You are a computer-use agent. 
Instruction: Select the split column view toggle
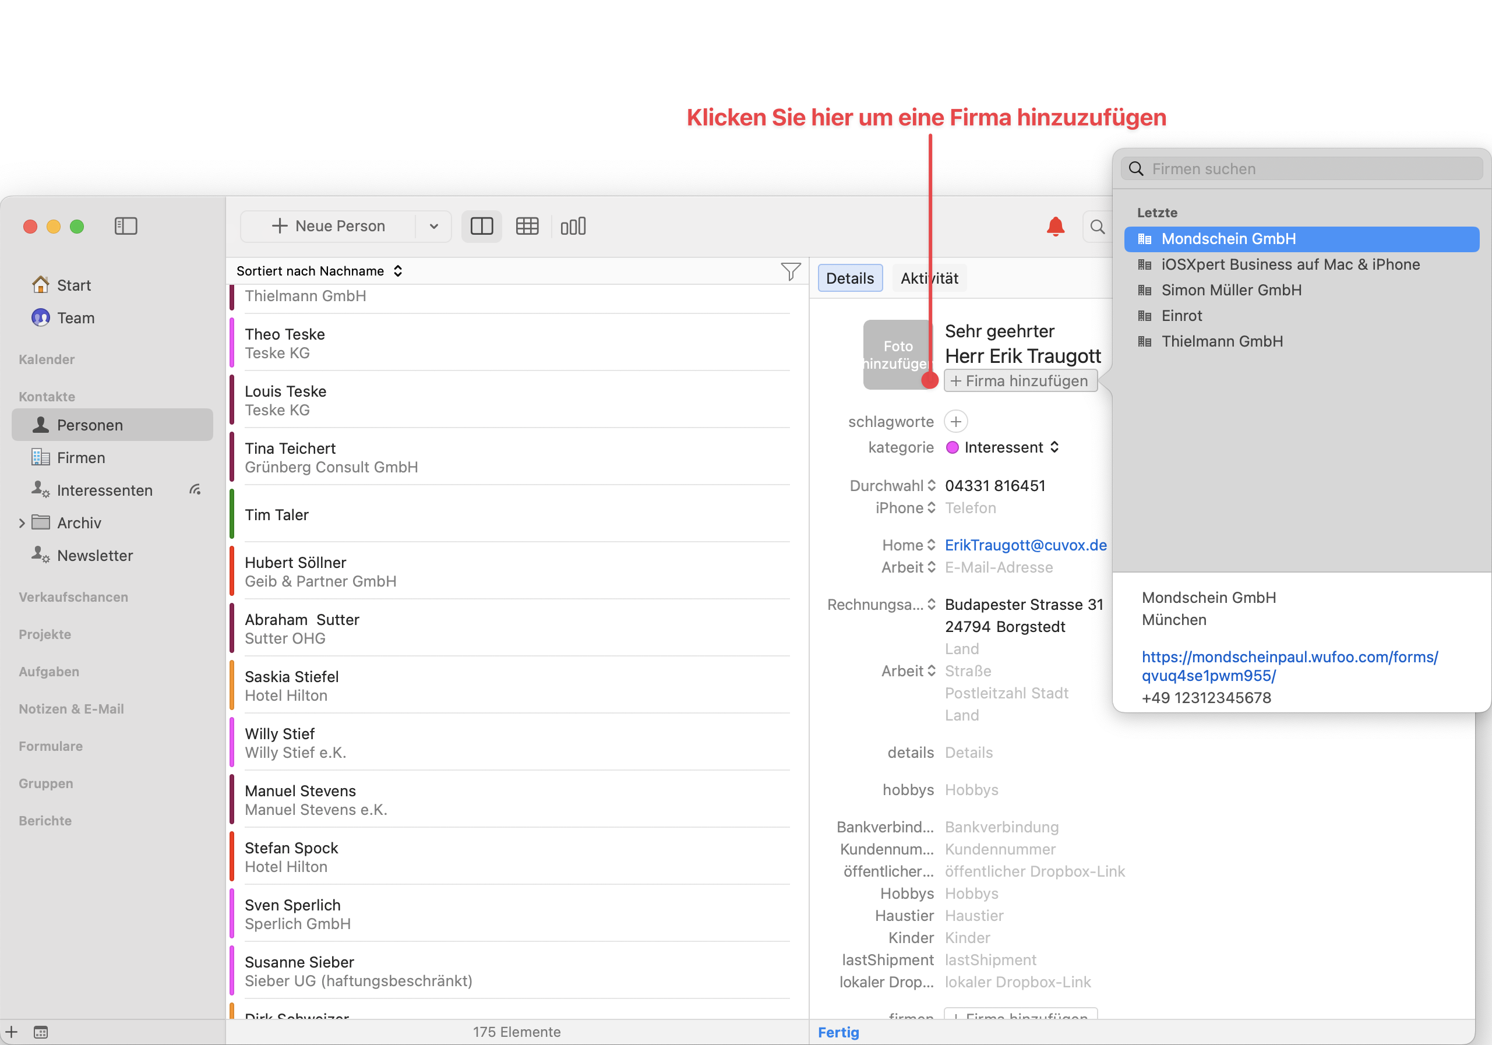coord(482,225)
